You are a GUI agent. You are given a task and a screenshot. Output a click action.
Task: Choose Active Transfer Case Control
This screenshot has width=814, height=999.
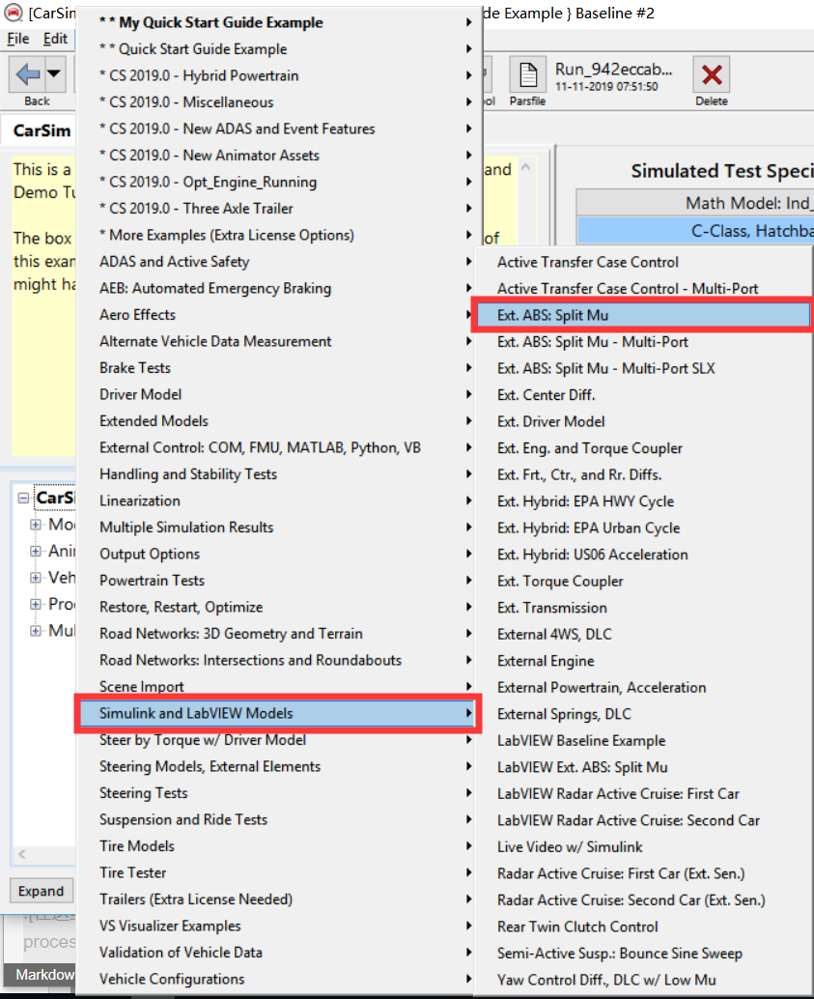click(x=645, y=262)
